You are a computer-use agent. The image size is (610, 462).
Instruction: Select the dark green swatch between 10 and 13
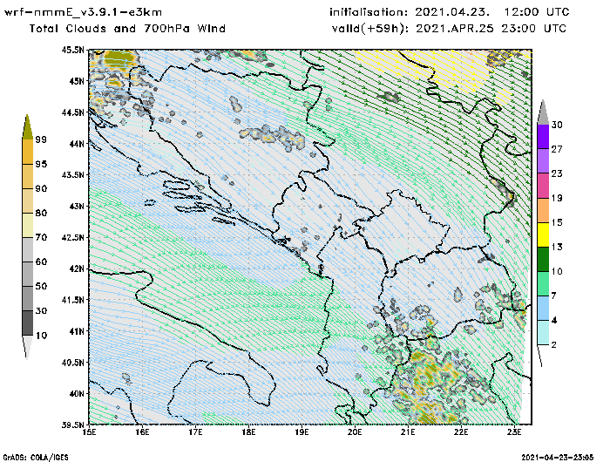(543, 259)
